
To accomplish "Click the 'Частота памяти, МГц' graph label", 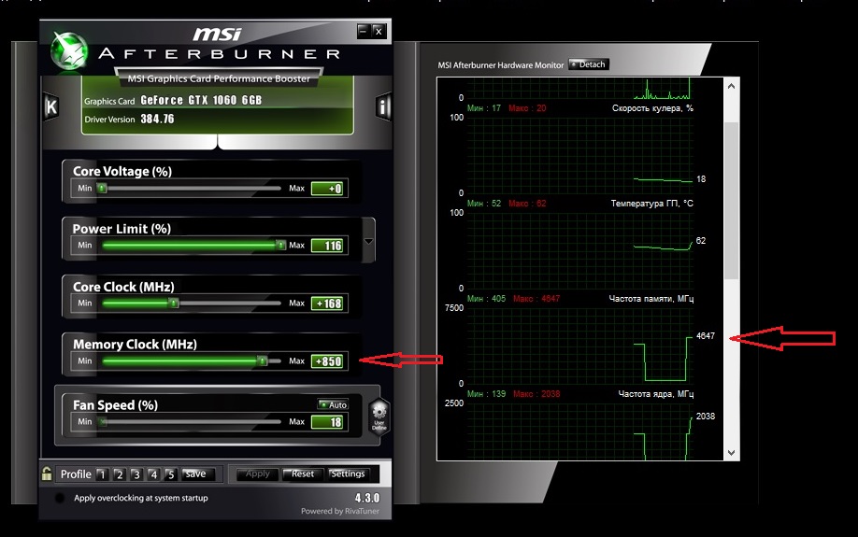I will (x=651, y=299).
